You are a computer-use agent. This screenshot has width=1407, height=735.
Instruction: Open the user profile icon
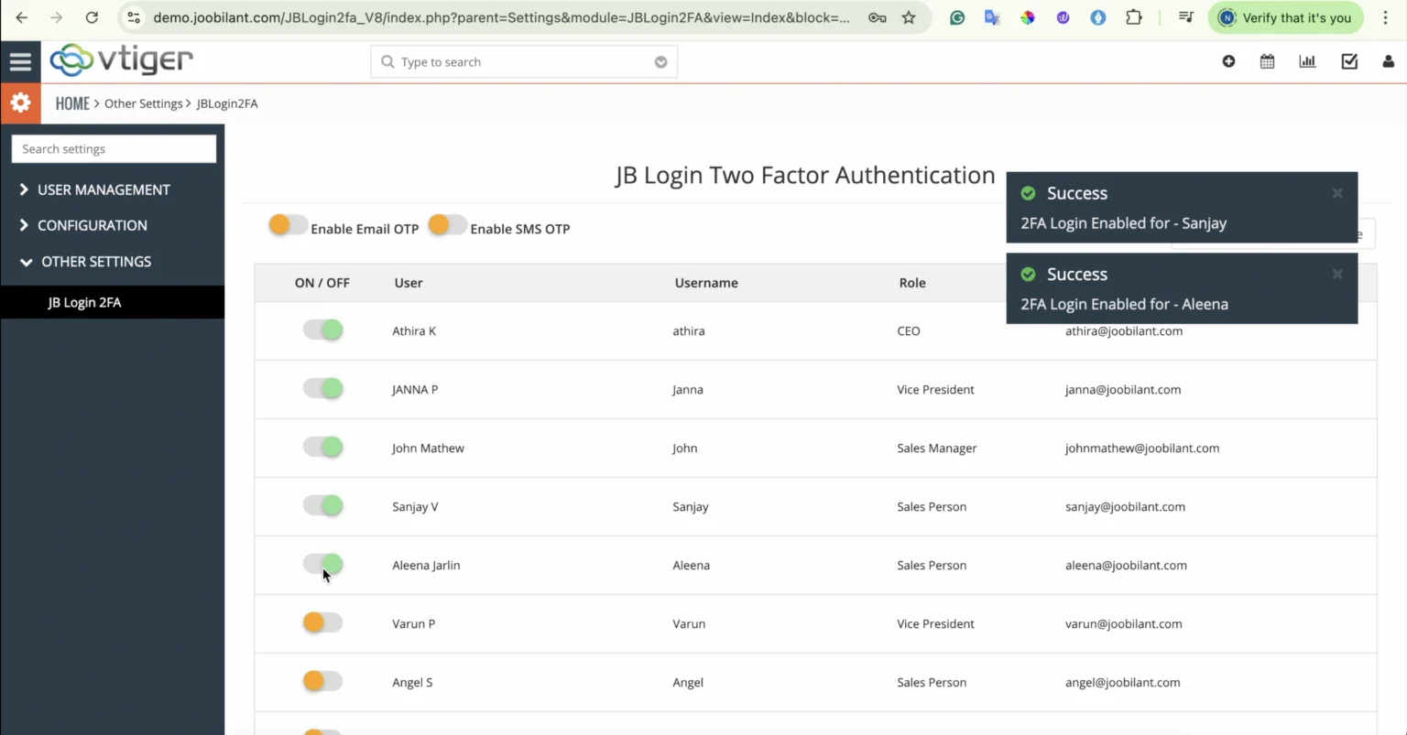click(1389, 61)
